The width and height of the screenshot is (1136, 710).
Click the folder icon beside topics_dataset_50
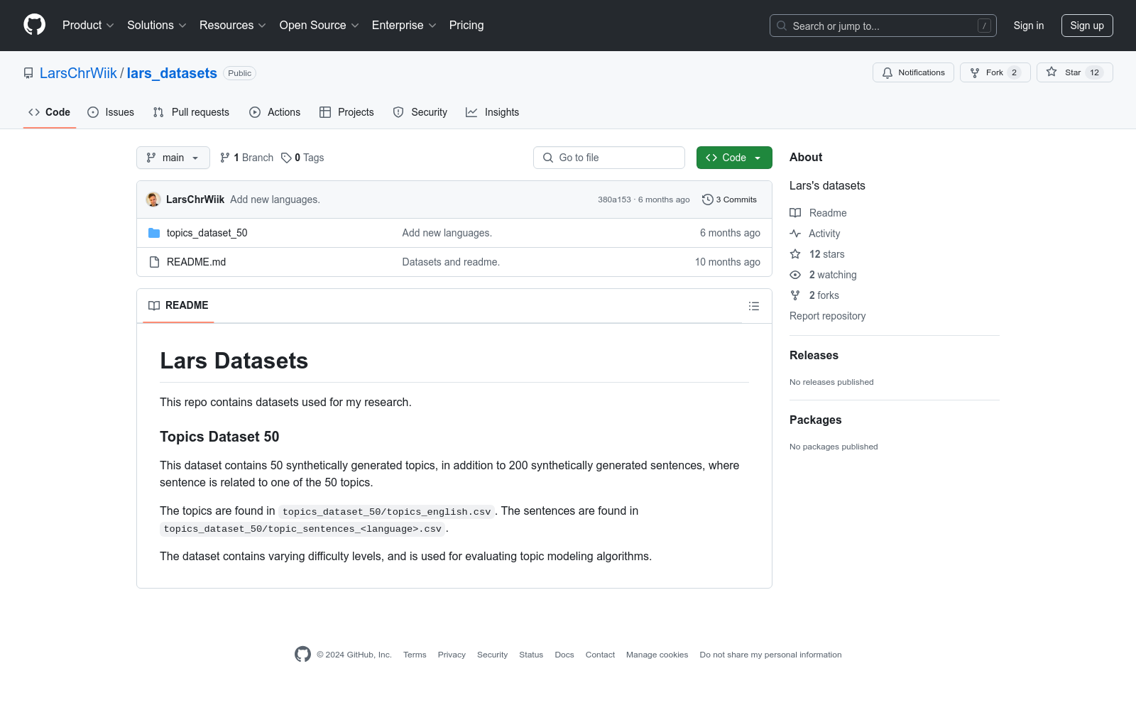[x=154, y=233]
